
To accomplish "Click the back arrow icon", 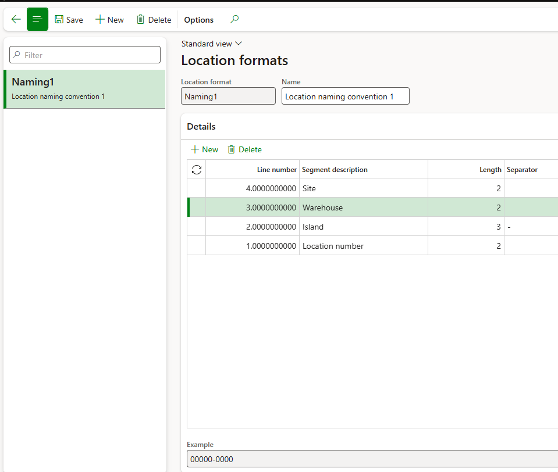I will tap(16, 20).
